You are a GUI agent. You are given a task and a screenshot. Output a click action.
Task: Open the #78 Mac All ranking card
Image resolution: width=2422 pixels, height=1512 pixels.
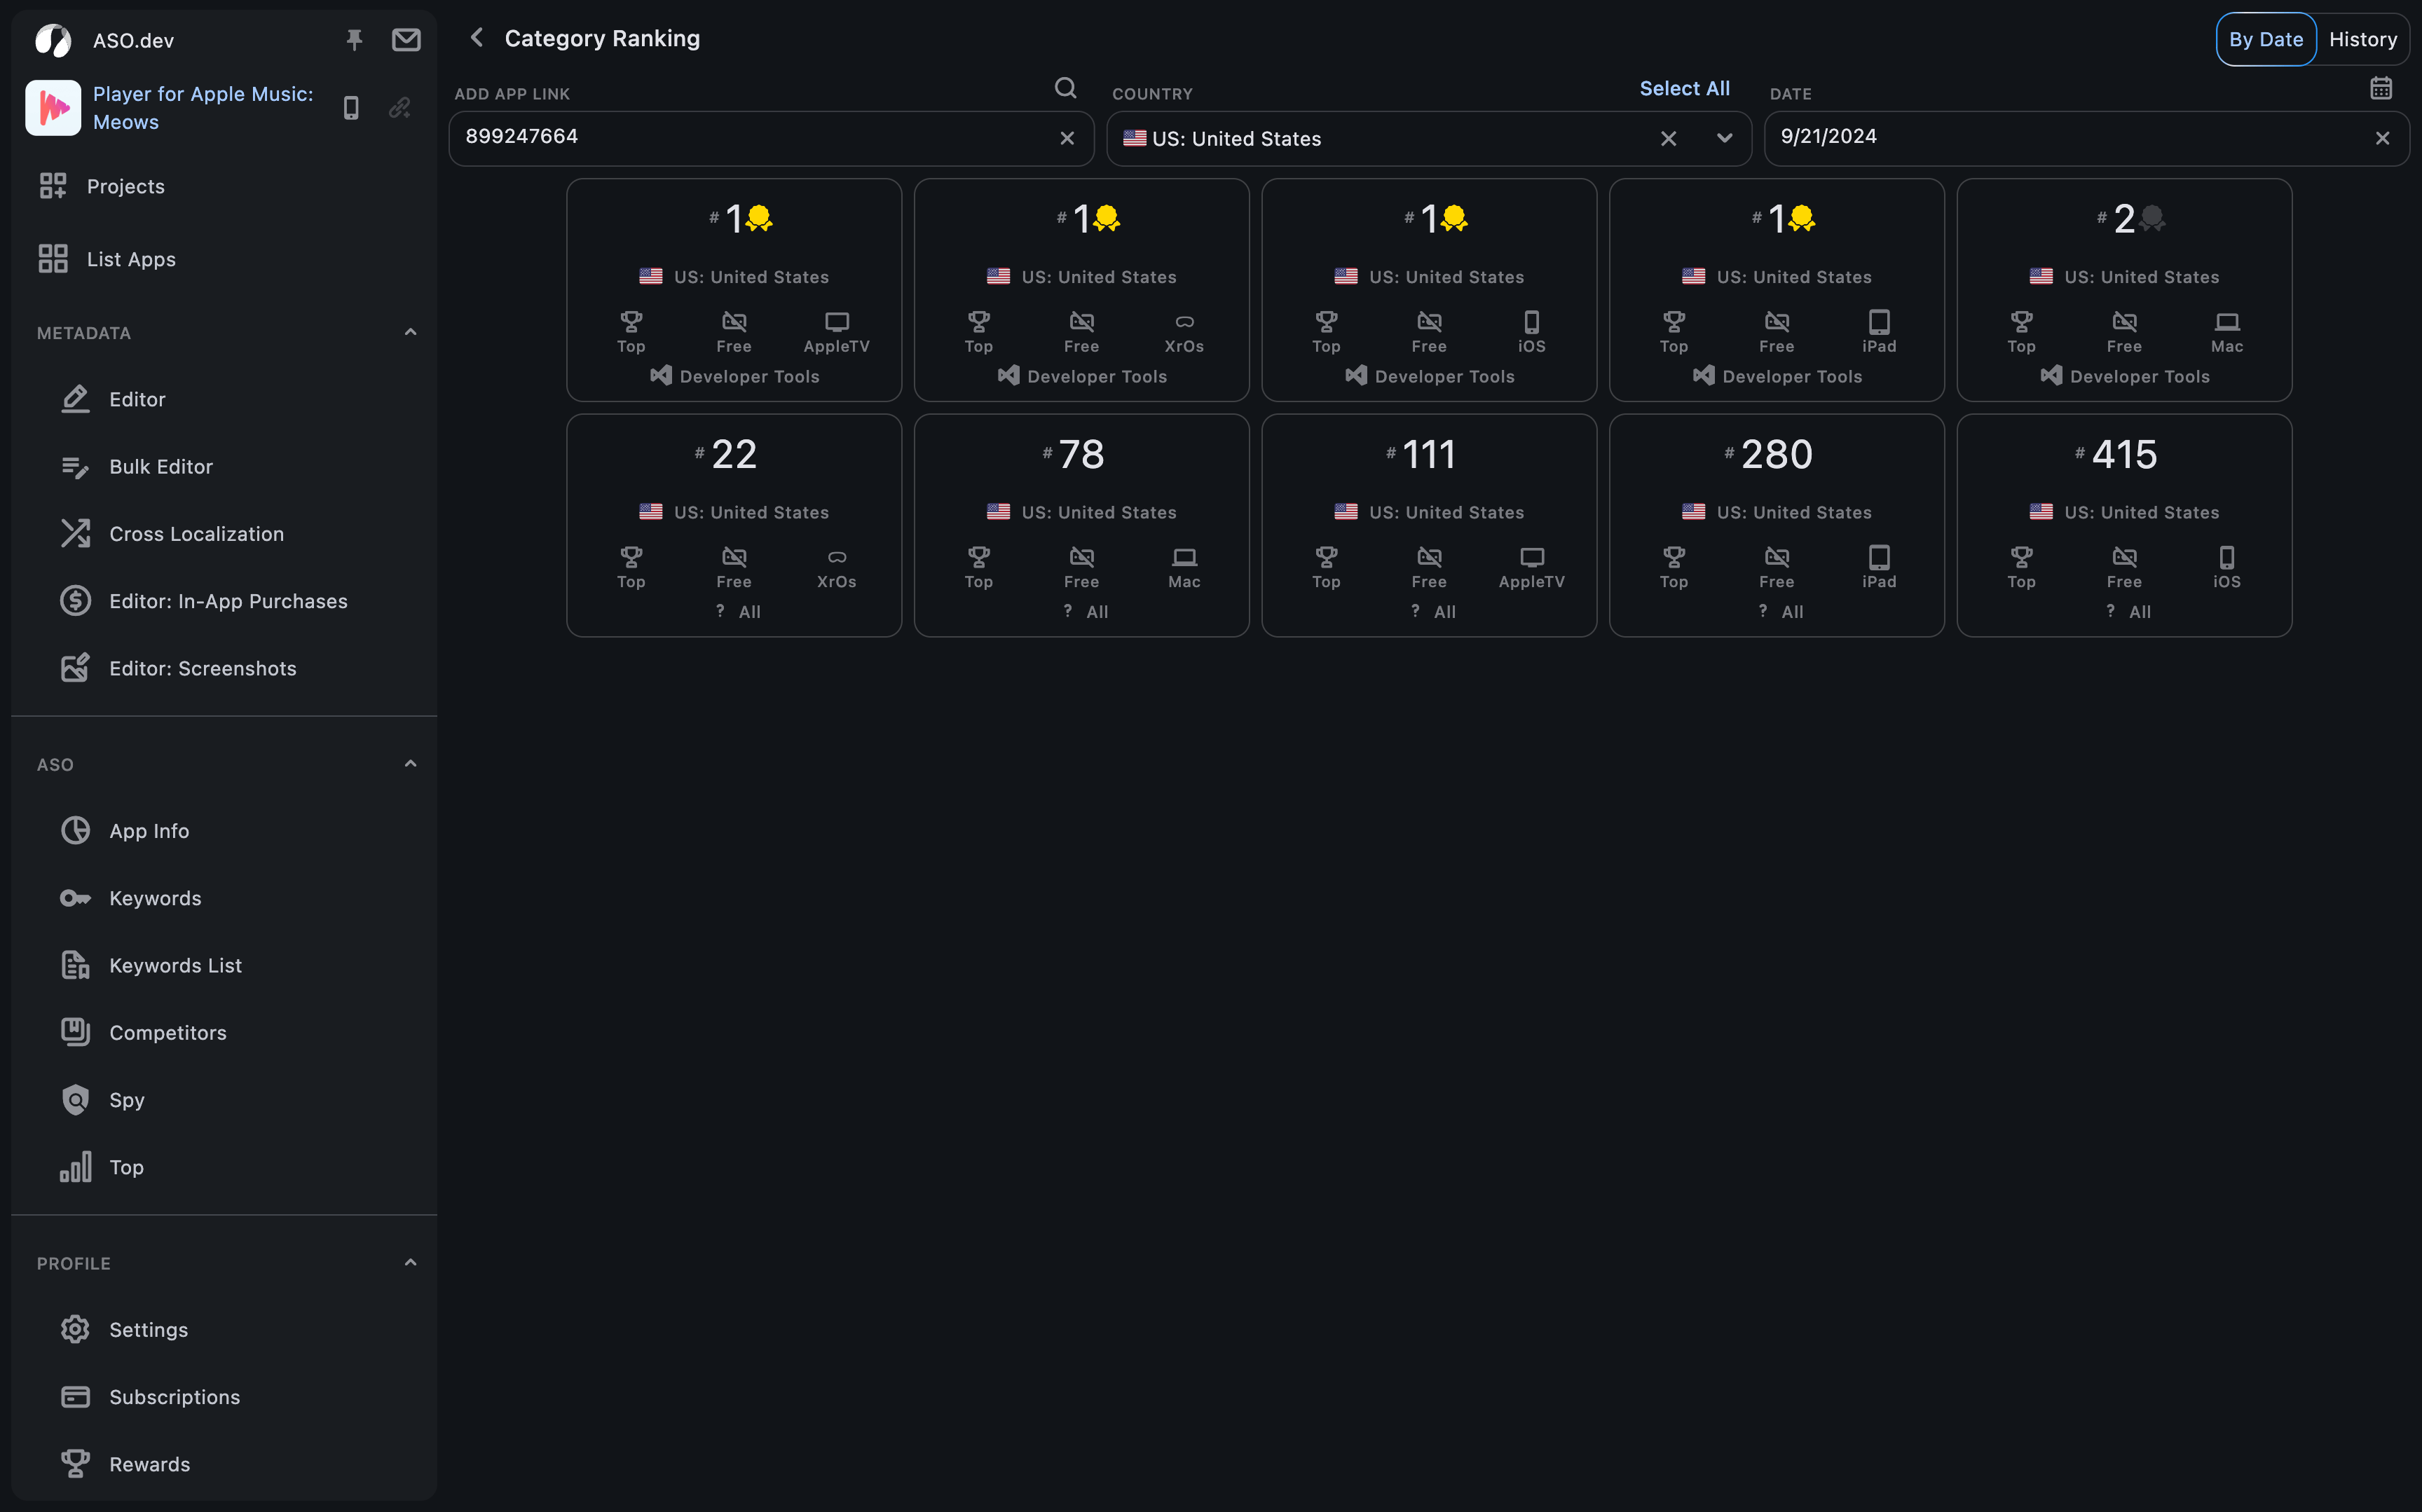pos(1082,525)
